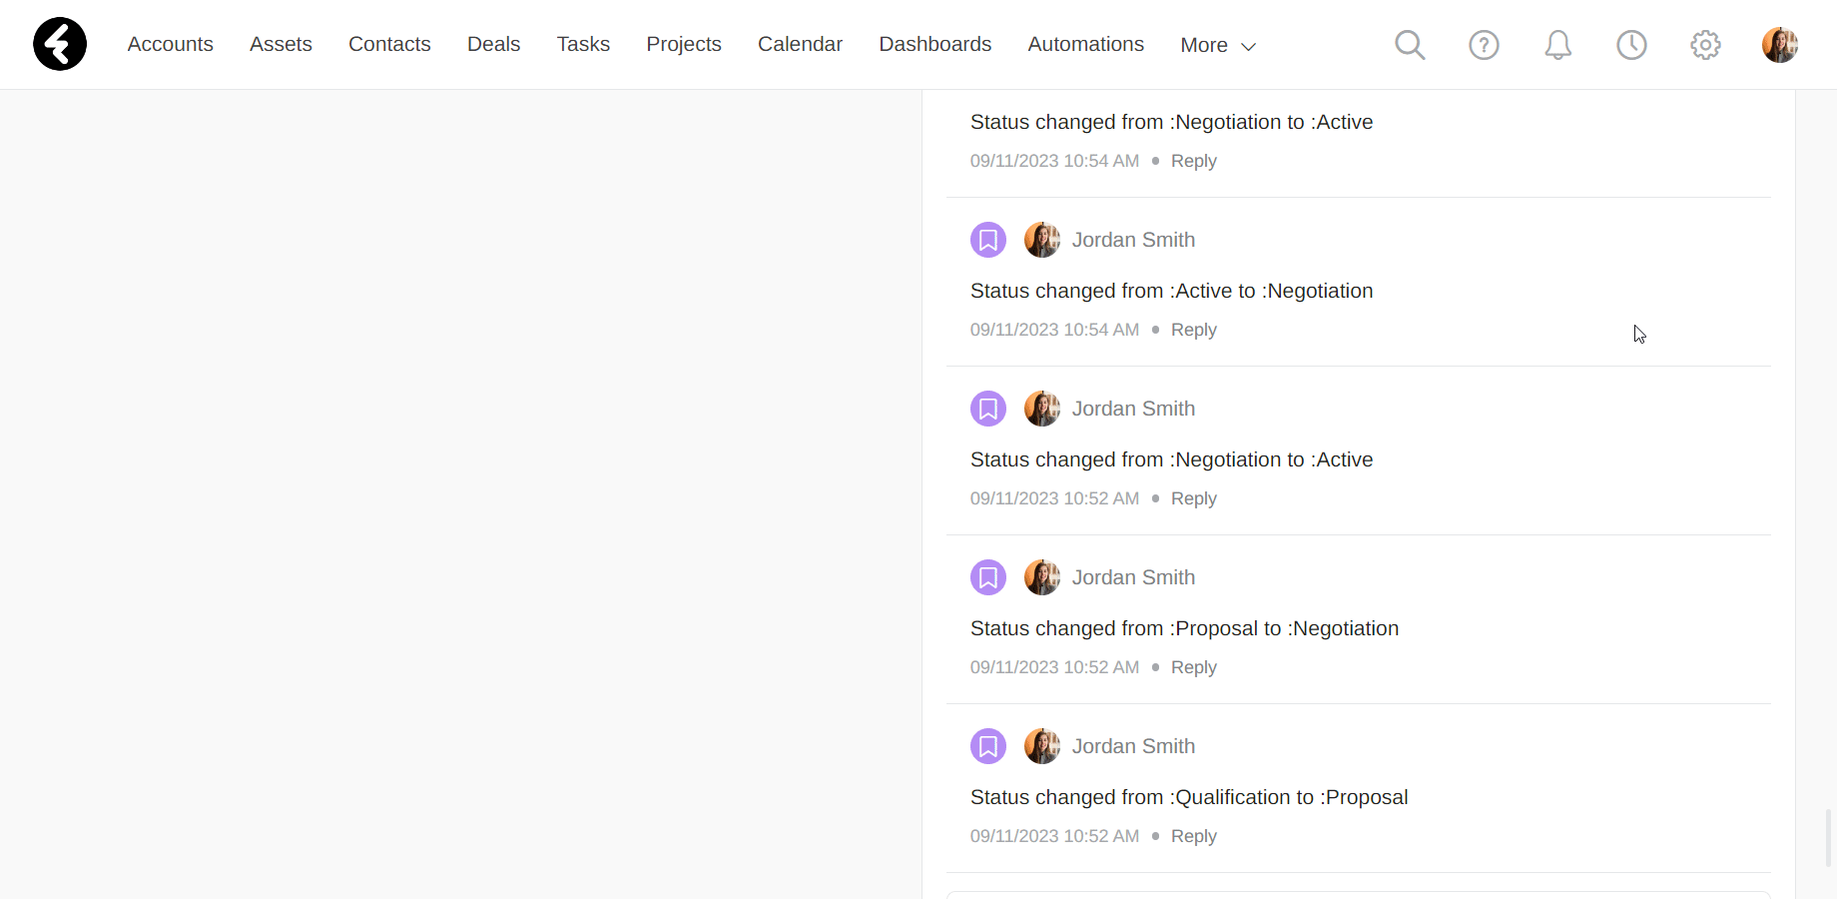Click bookmark icon on Proposal to Negotiation entry
The width and height of the screenshot is (1837, 899).
click(x=988, y=577)
